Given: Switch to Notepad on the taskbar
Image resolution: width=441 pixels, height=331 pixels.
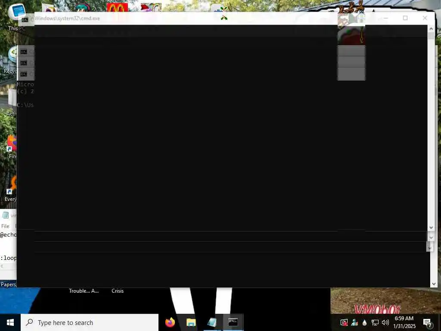Looking at the screenshot, I should [212, 322].
